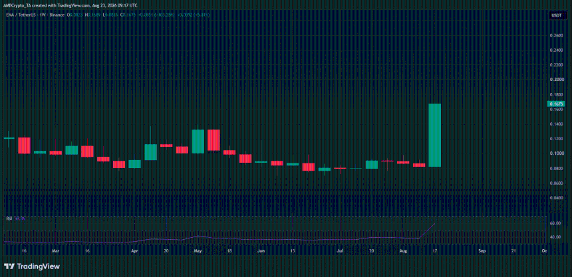Click the 0.0600 price axis label
Image resolution: width=572 pixels, height=277 pixels.
coord(556,183)
